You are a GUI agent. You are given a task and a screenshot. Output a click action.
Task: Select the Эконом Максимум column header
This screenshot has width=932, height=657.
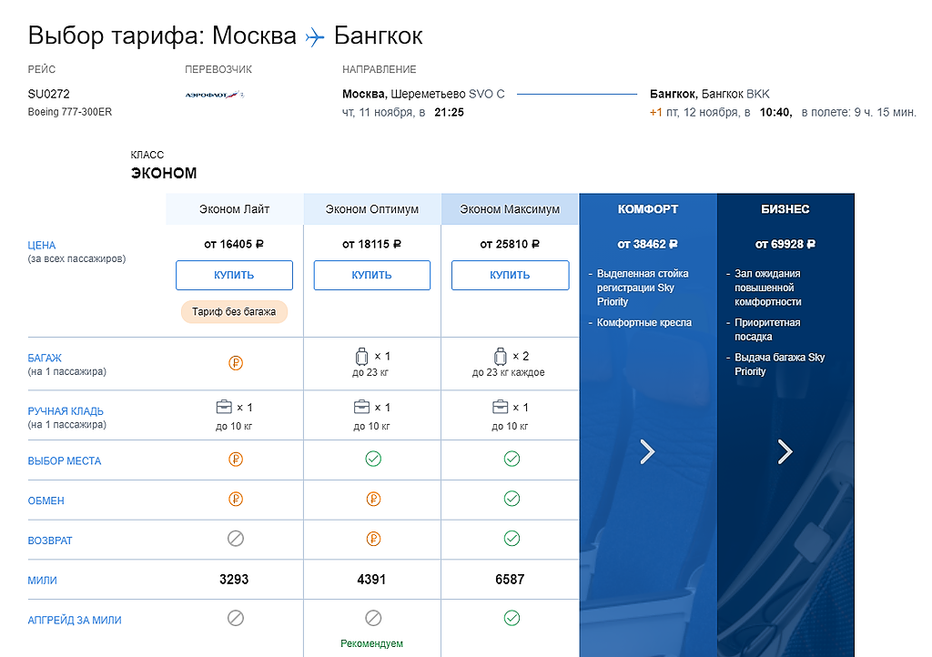pyautogui.click(x=510, y=209)
